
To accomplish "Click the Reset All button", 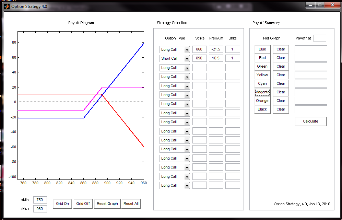I will [x=131, y=204].
